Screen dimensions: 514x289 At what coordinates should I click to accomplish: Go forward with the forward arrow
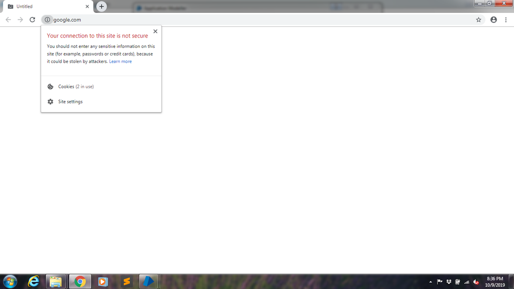tap(21, 20)
